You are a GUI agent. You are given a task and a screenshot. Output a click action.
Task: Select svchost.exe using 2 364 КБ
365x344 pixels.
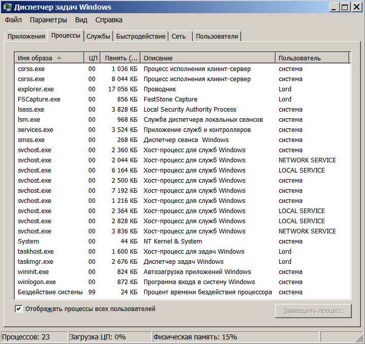[183, 211]
